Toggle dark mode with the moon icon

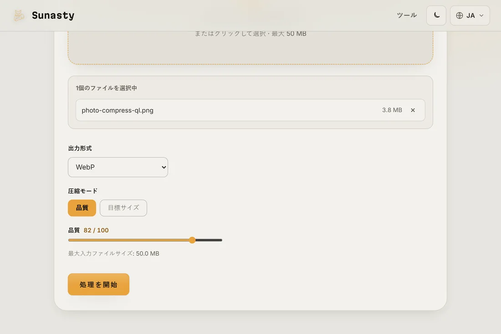coord(436,15)
